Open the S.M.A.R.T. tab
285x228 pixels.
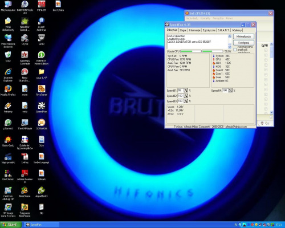(x=223, y=30)
